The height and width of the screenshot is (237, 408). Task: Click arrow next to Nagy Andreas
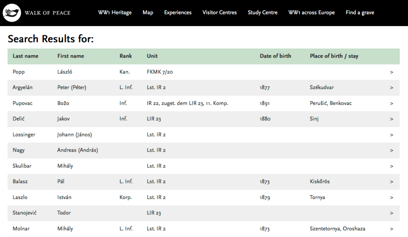[391, 150]
